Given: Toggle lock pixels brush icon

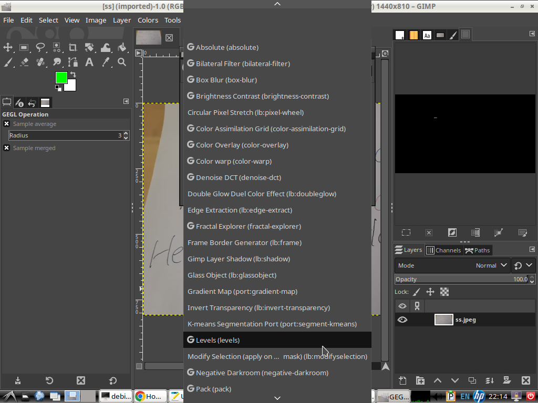Looking at the screenshot, I should click(x=416, y=292).
